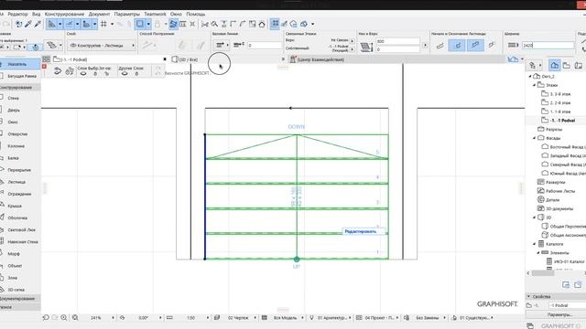Collapse the Каталоги tree node
586x329 pixels.
click(534, 244)
